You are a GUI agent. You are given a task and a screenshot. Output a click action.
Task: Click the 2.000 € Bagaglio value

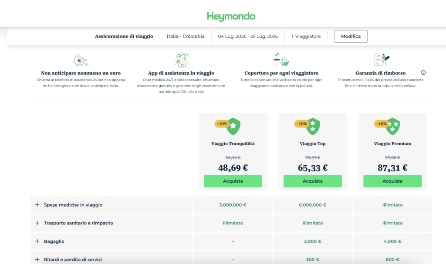click(313, 241)
